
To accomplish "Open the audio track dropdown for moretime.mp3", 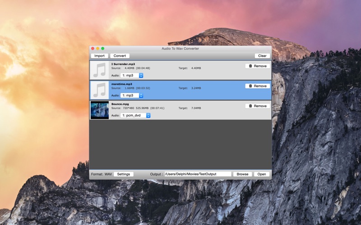I will click(x=132, y=95).
